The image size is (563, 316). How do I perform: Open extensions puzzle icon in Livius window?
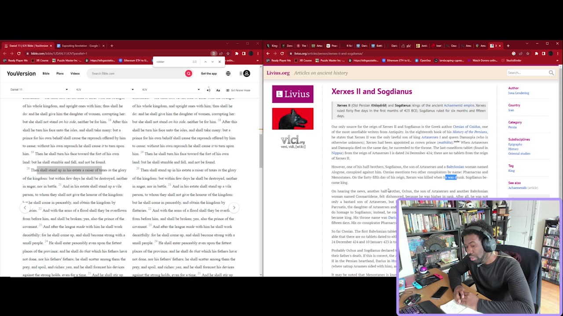[x=536, y=54]
